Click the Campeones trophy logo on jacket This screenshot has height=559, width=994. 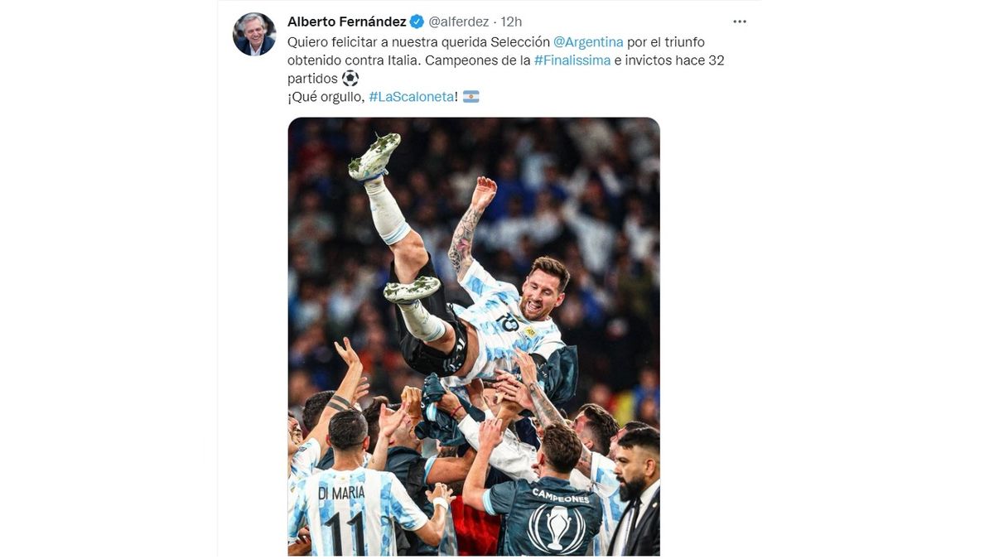click(x=556, y=523)
